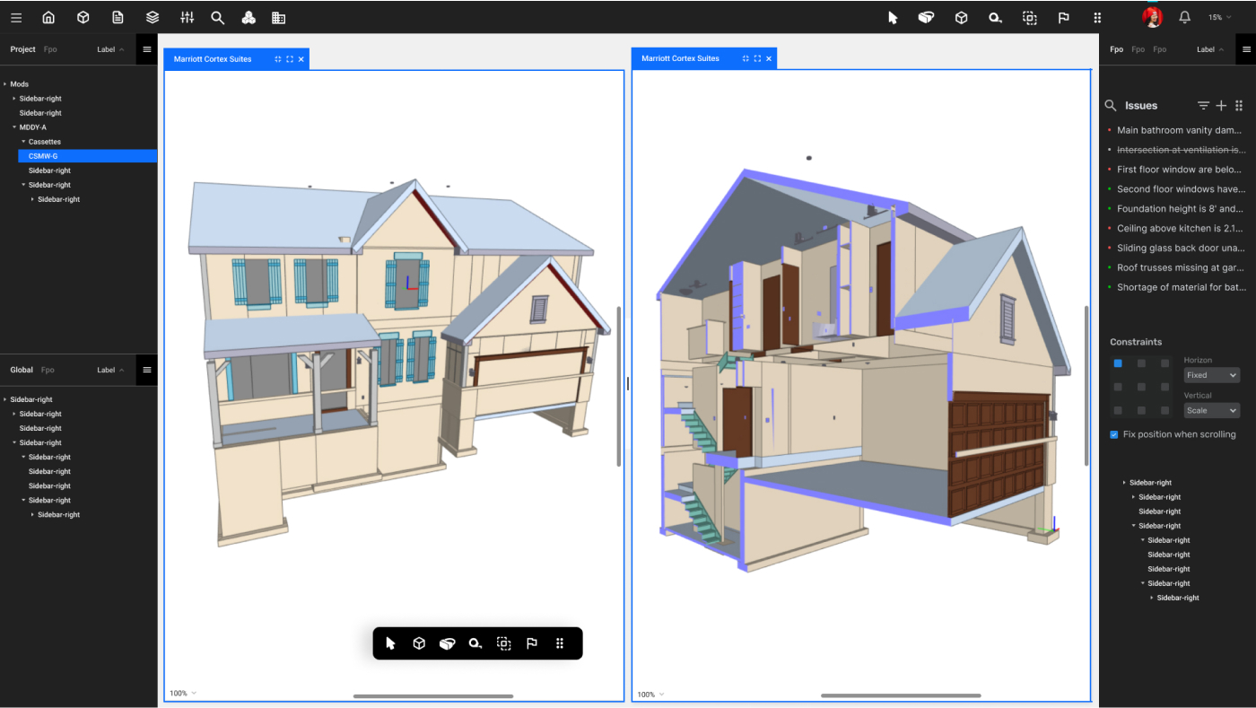Select the VR headset tool in top-right toolbar

pos(926,17)
